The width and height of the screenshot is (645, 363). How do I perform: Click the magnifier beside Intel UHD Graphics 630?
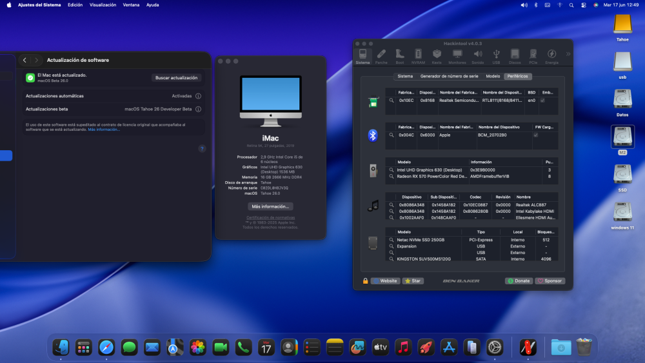392,170
